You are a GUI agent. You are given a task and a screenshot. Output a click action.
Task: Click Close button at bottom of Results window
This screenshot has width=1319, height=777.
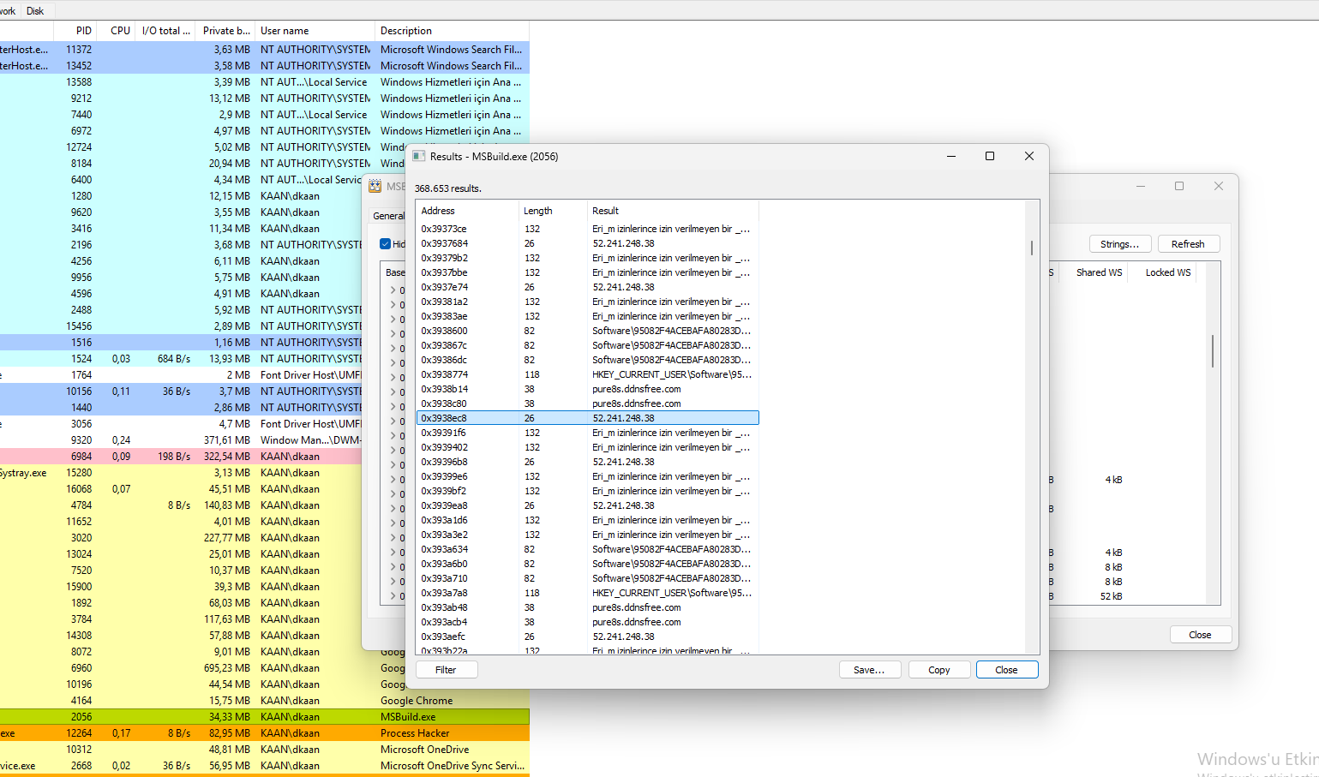[x=1007, y=670]
